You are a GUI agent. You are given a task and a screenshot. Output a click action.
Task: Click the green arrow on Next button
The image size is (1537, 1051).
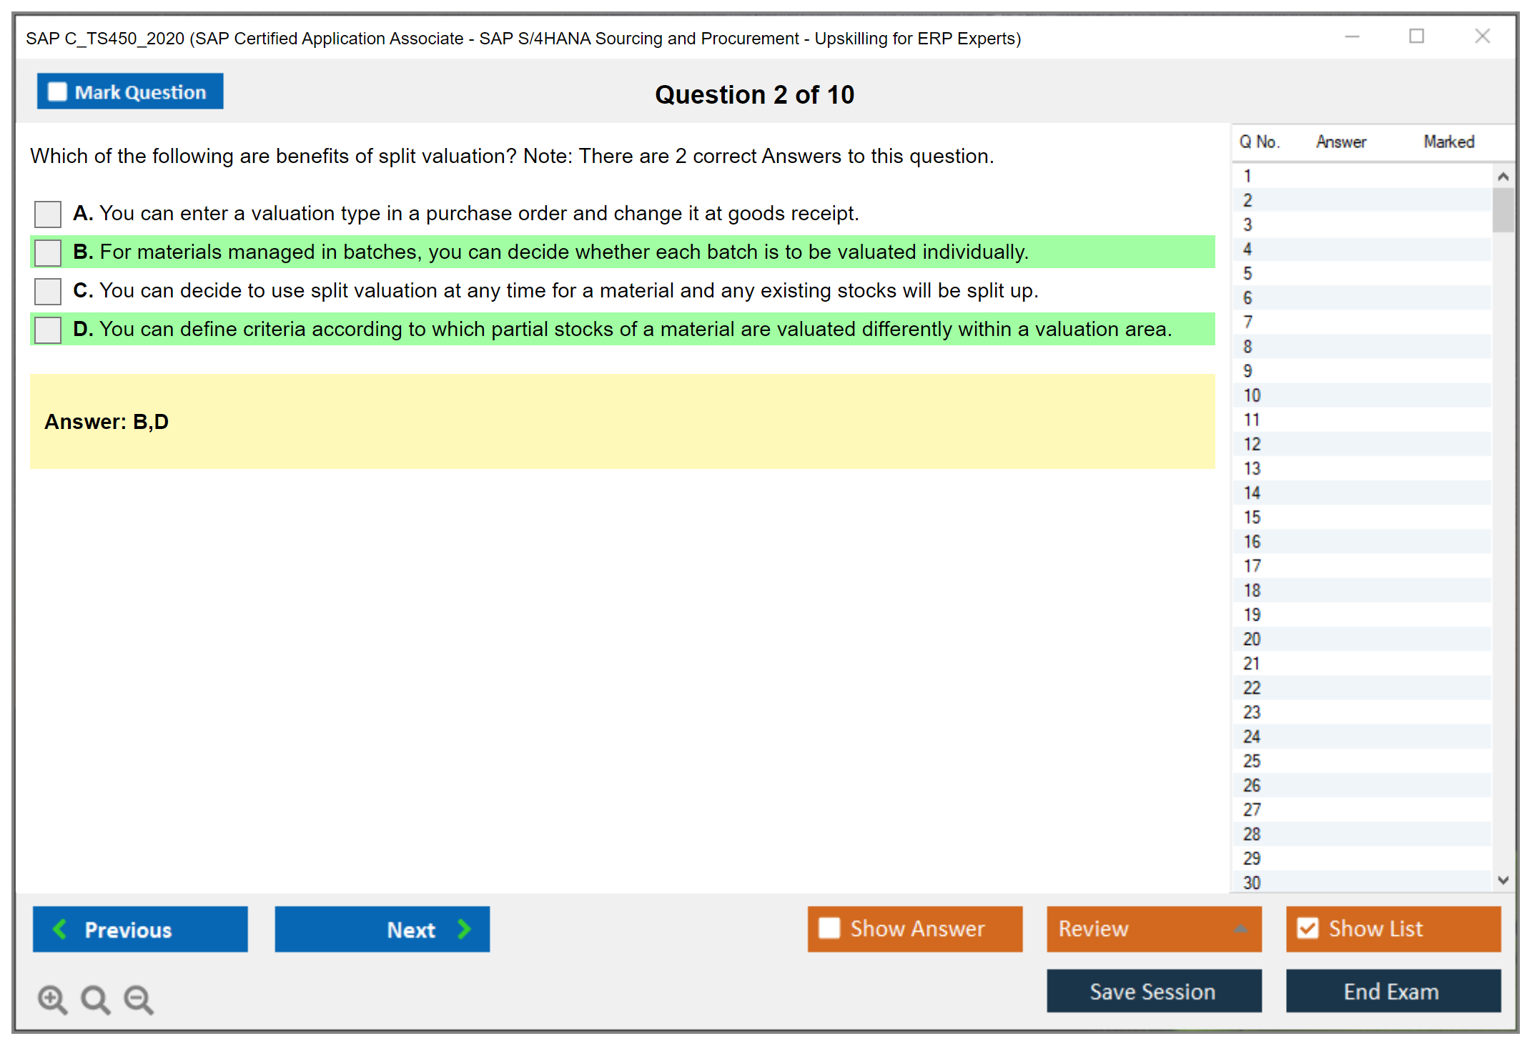click(x=464, y=929)
